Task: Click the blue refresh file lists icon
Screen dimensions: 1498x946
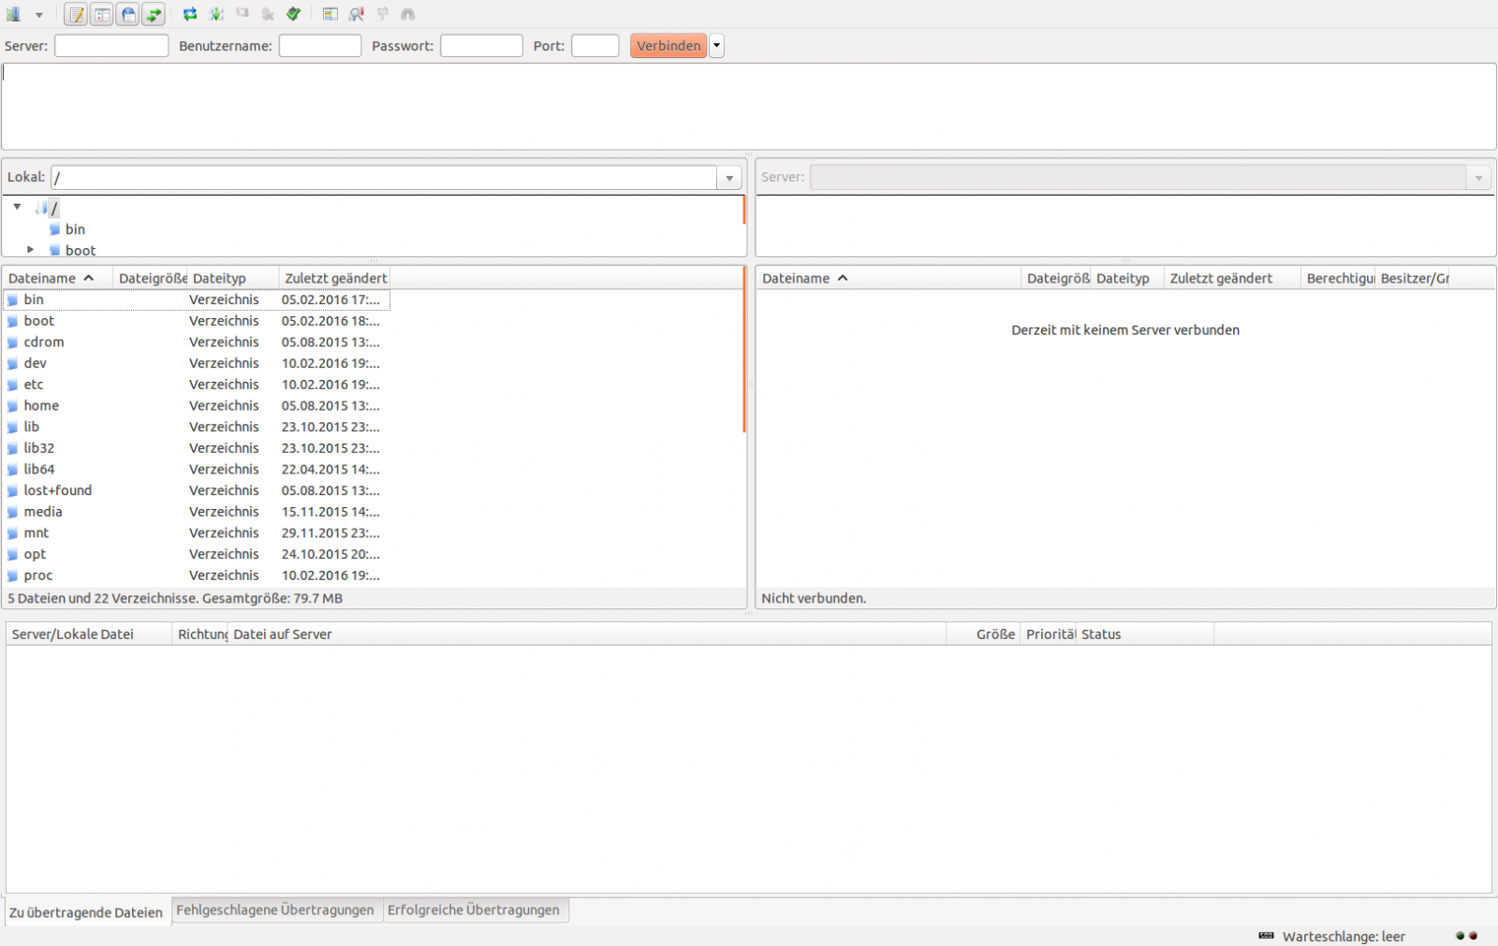Action: click(x=190, y=14)
